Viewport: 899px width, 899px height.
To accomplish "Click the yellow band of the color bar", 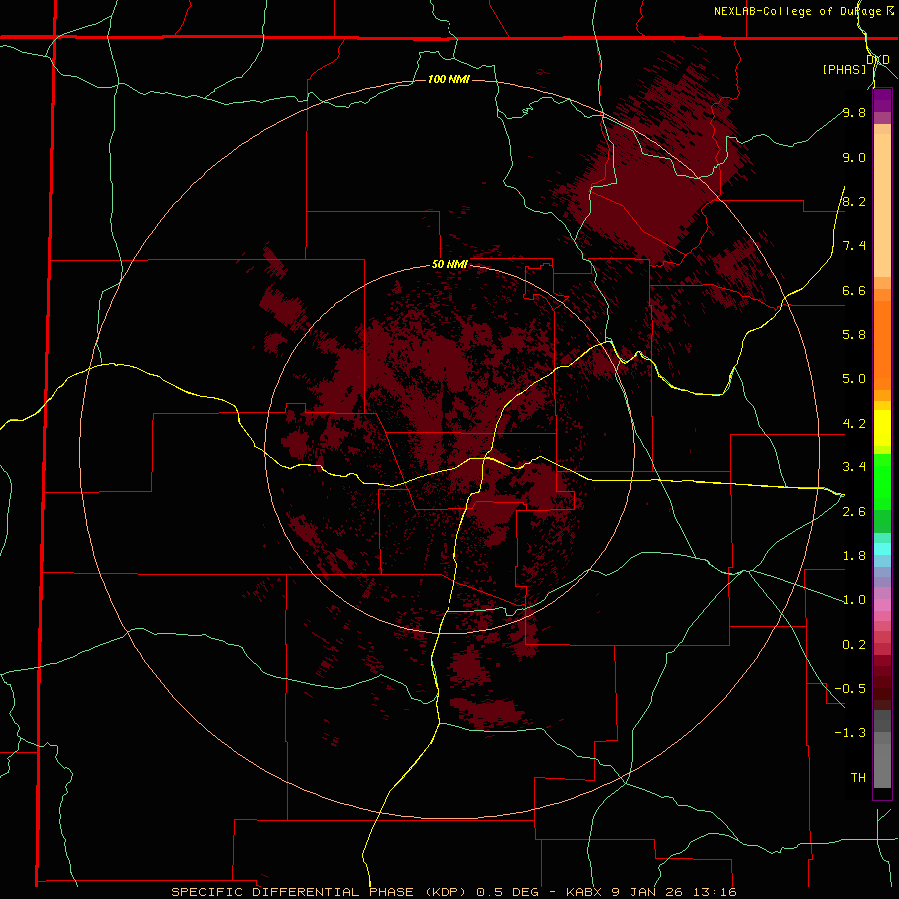I will click(882, 428).
